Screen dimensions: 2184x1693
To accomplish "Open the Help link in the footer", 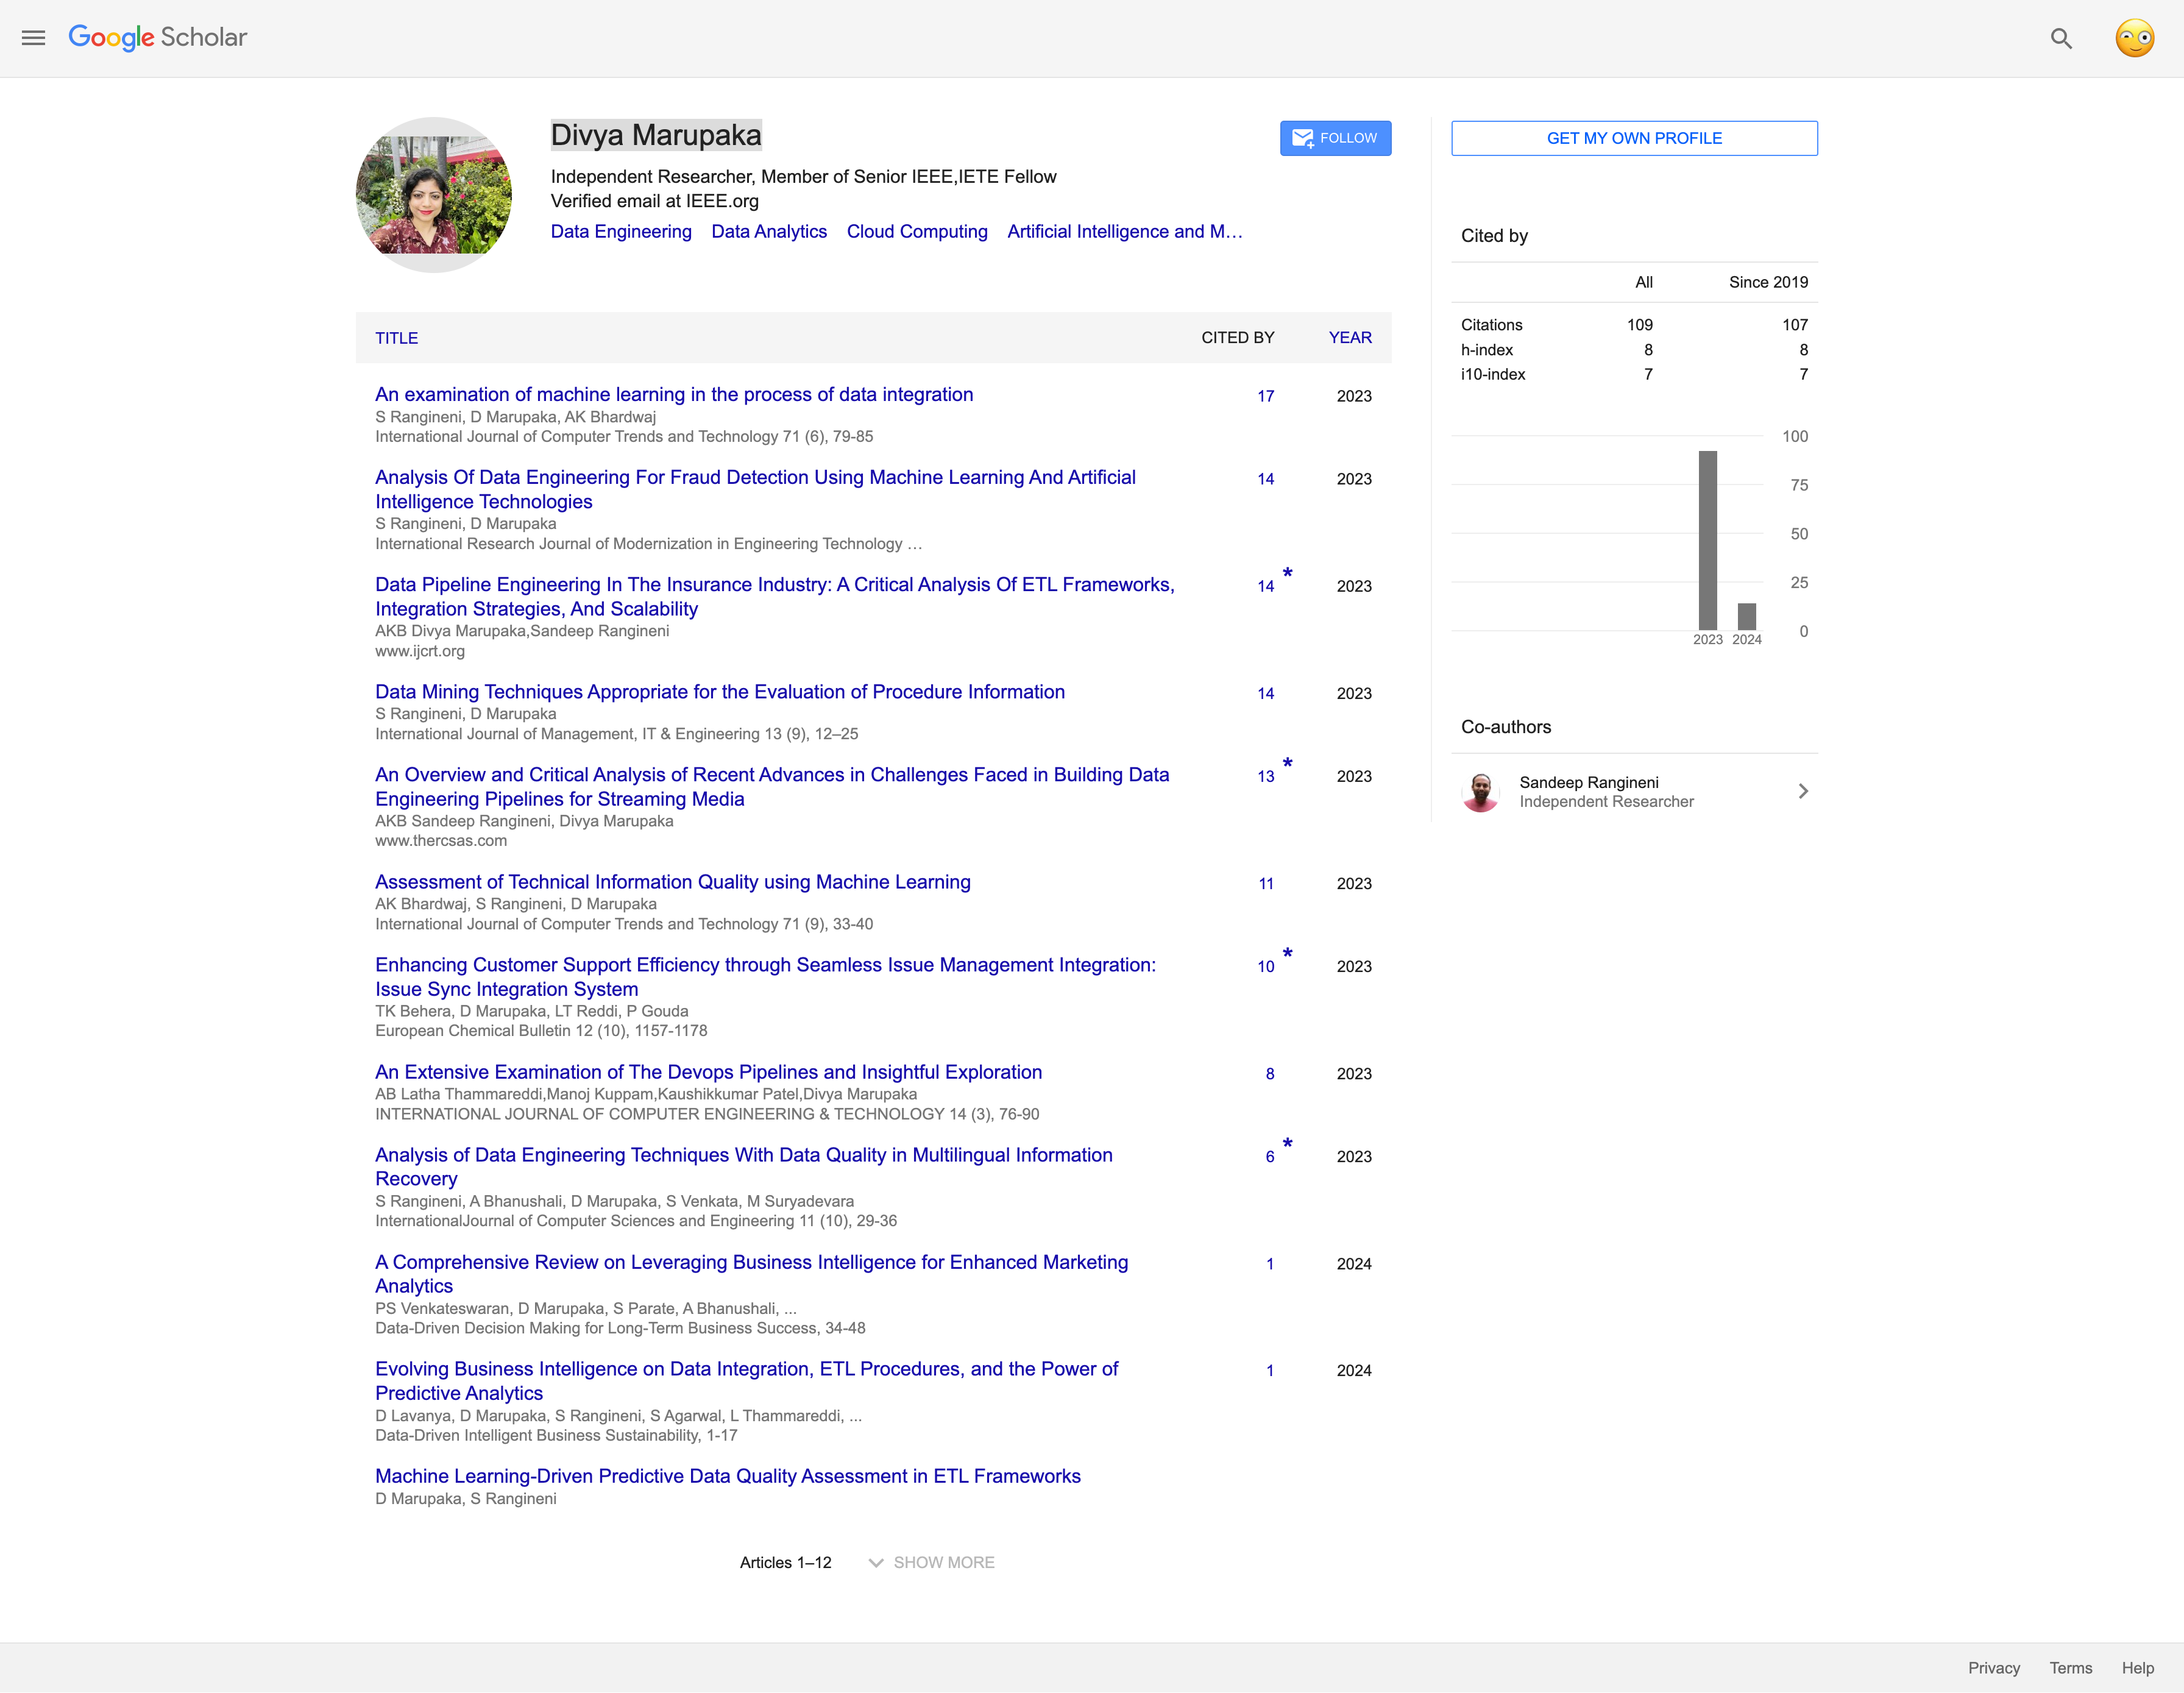I will tap(2137, 1668).
